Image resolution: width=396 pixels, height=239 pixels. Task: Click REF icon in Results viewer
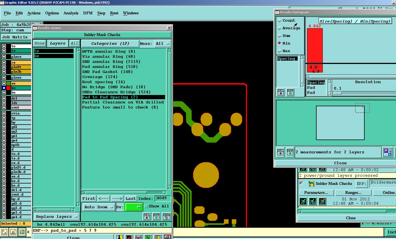156,216
